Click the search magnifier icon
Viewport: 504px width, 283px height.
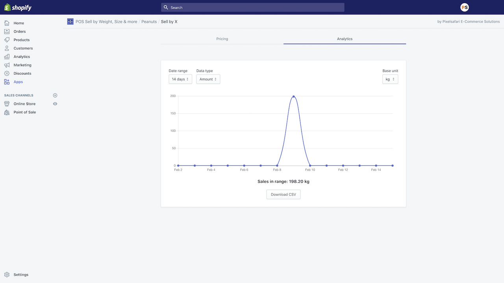166,7
